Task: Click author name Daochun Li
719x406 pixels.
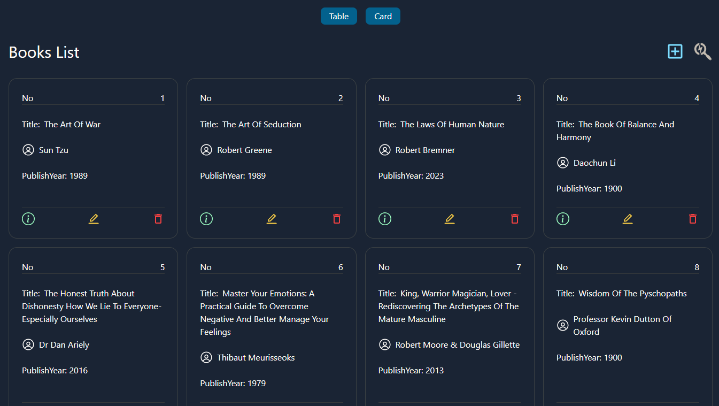Action: point(594,163)
